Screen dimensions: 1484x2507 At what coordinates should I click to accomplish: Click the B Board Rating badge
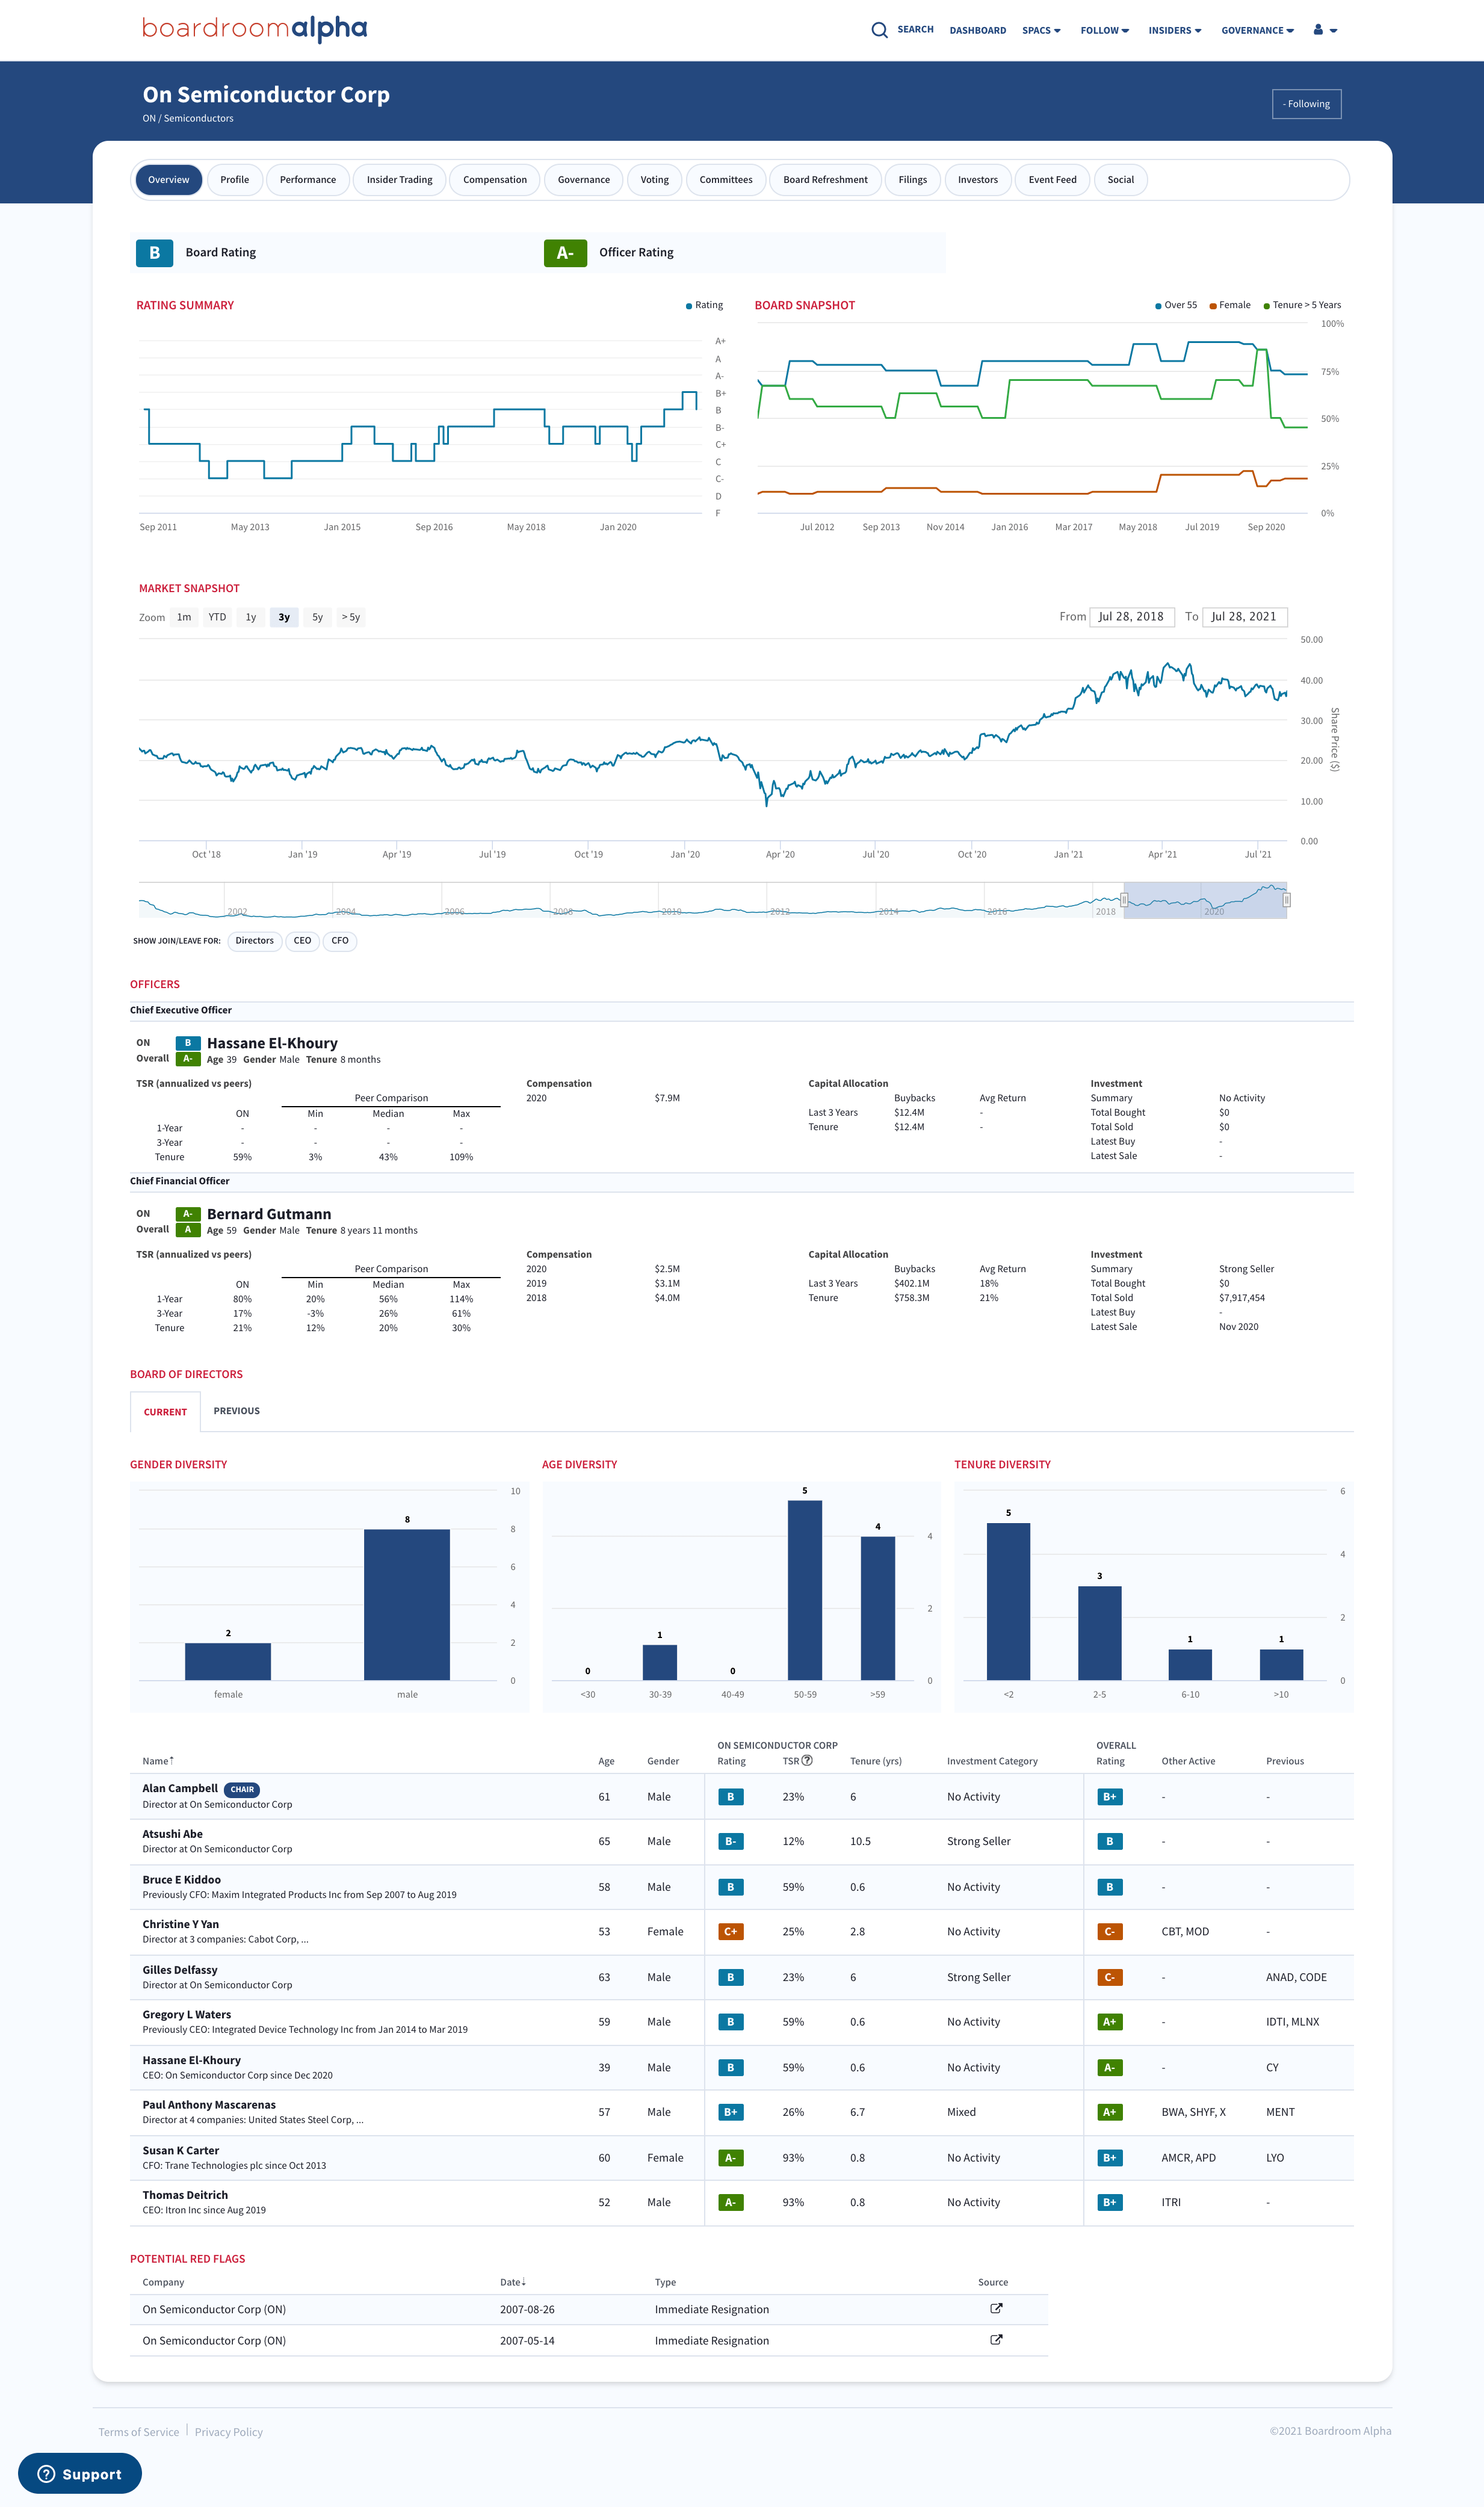coord(154,253)
